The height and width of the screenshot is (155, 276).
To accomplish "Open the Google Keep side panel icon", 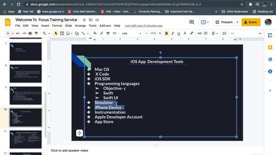I will click(x=270, y=47).
